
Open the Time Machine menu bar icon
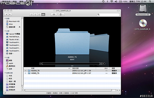coord(103,2)
